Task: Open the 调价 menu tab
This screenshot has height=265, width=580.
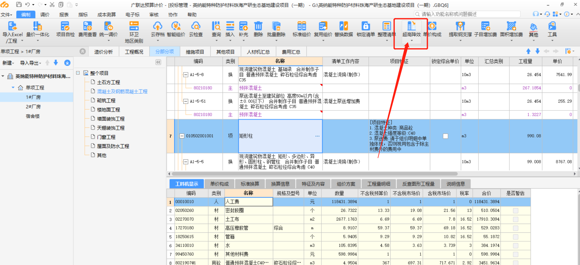Action: coord(45,15)
